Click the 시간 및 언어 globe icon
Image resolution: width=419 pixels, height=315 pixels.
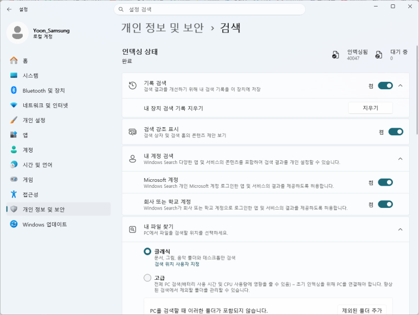click(x=14, y=165)
